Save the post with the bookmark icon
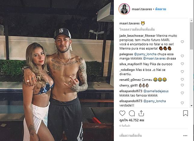194x141 pixels. (x=186, y=113)
